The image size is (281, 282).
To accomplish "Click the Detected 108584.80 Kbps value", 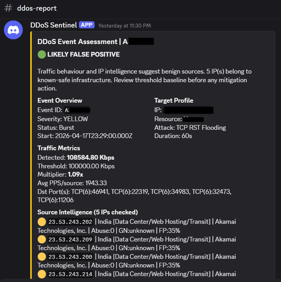I will click(x=91, y=158).
